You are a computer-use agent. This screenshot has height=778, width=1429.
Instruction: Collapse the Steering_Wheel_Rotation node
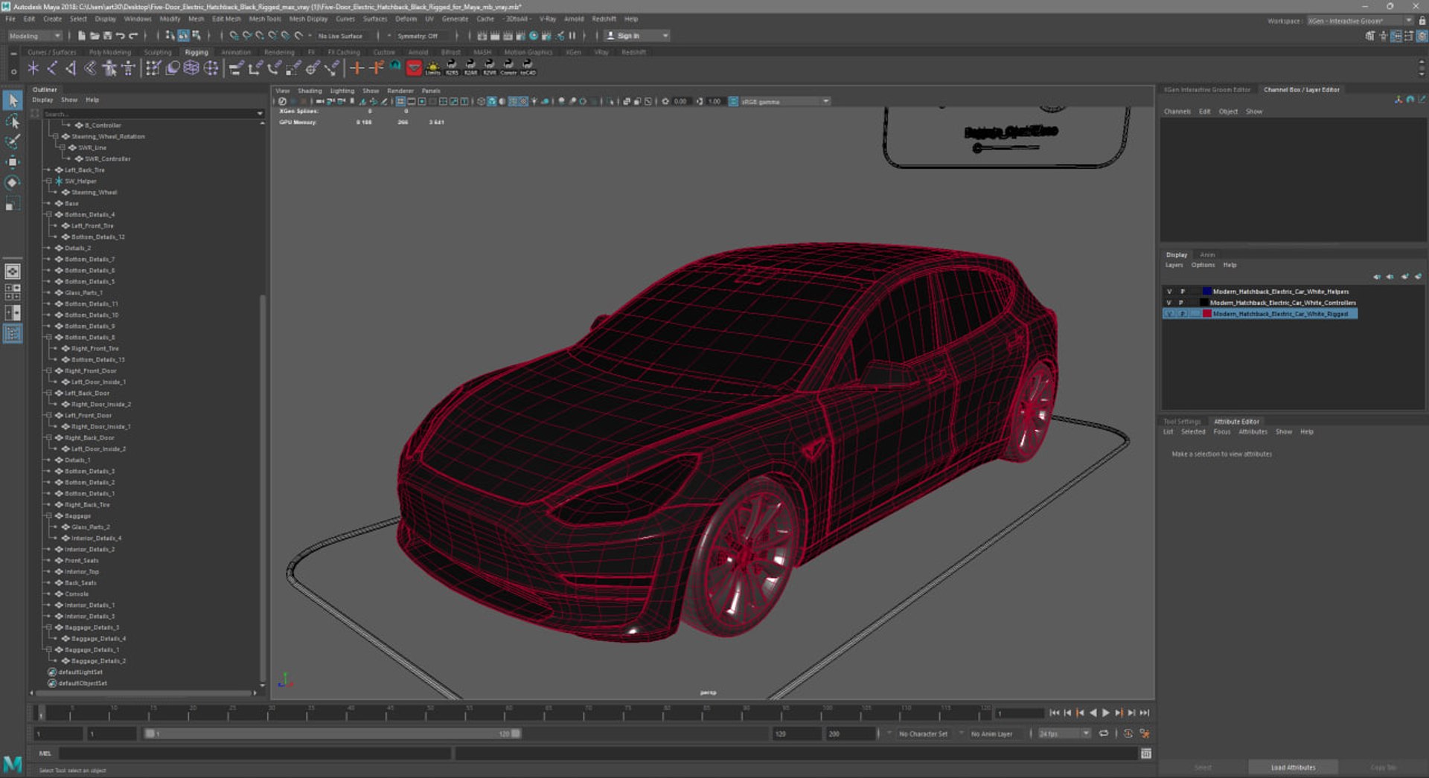click(x=55, y=137)
